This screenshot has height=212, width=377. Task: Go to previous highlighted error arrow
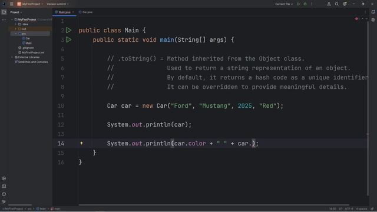(x=363, y=19)
